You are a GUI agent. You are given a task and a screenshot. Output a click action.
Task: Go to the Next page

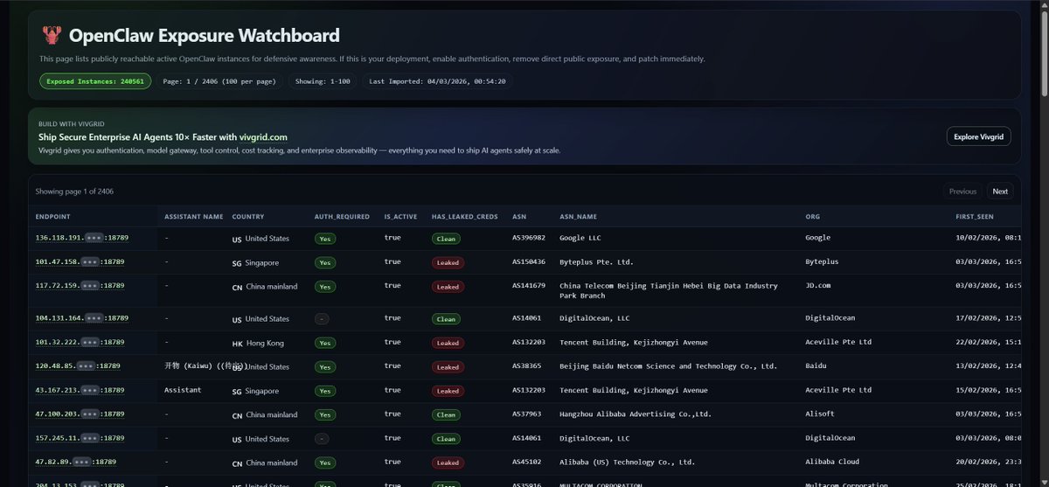coord(1000,191)
